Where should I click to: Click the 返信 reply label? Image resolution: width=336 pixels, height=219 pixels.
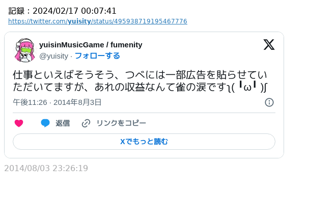pos(63,123)
